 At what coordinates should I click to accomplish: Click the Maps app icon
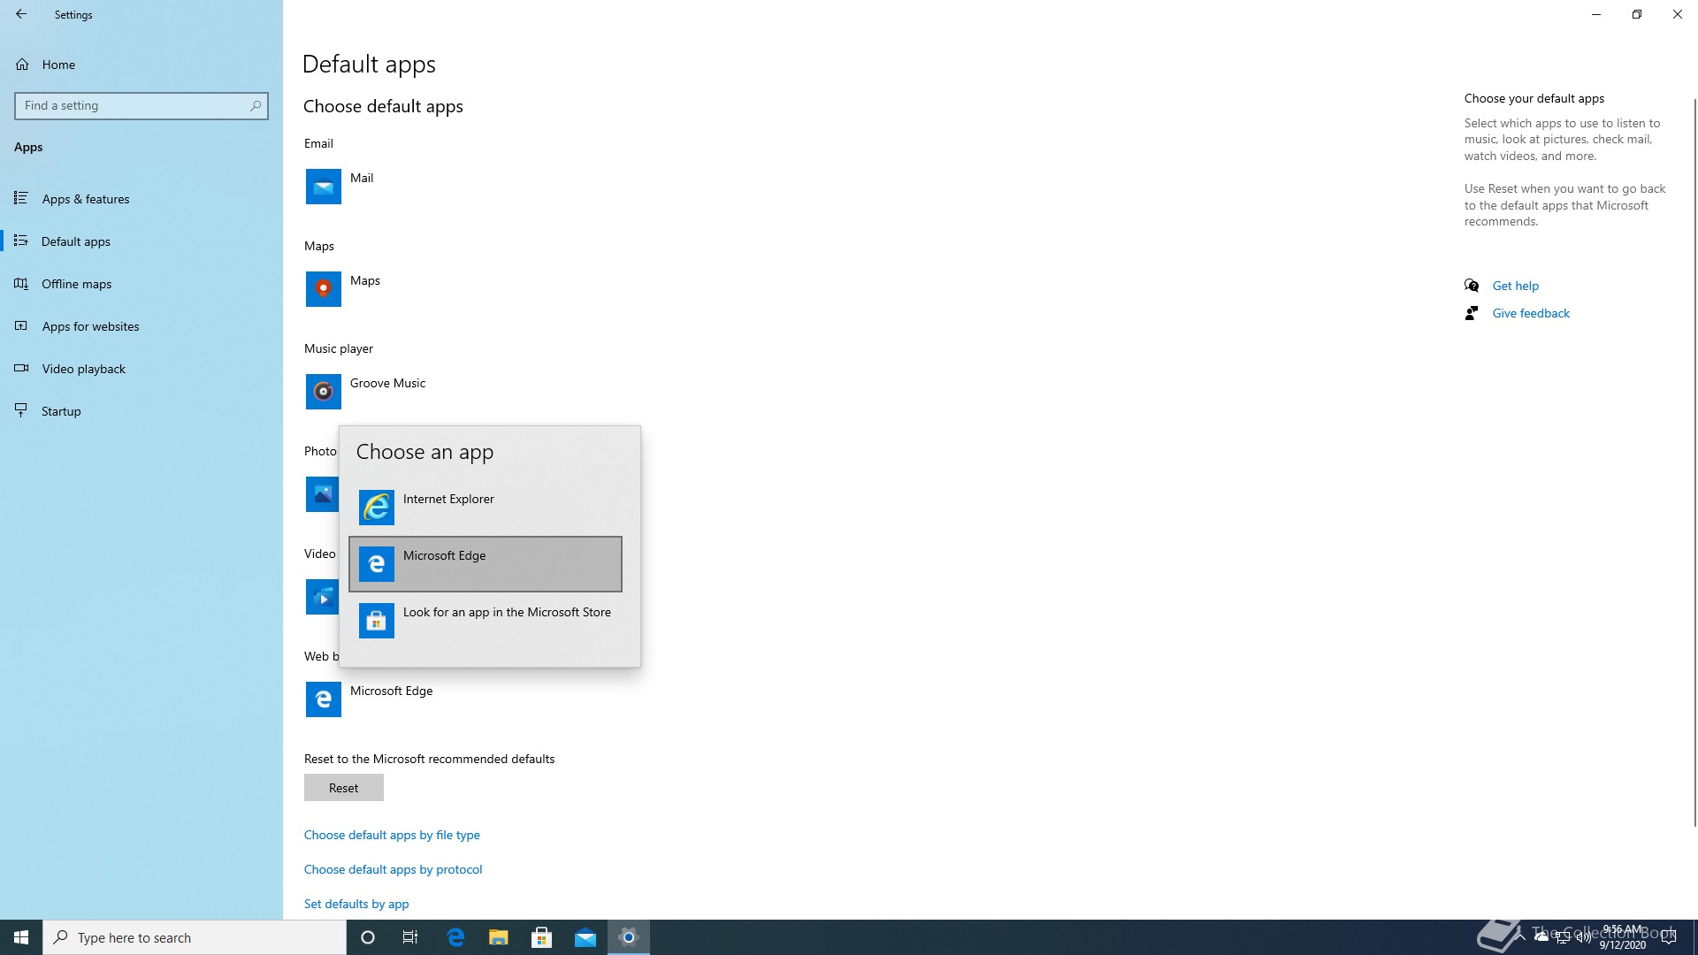[x=323, y=289]
